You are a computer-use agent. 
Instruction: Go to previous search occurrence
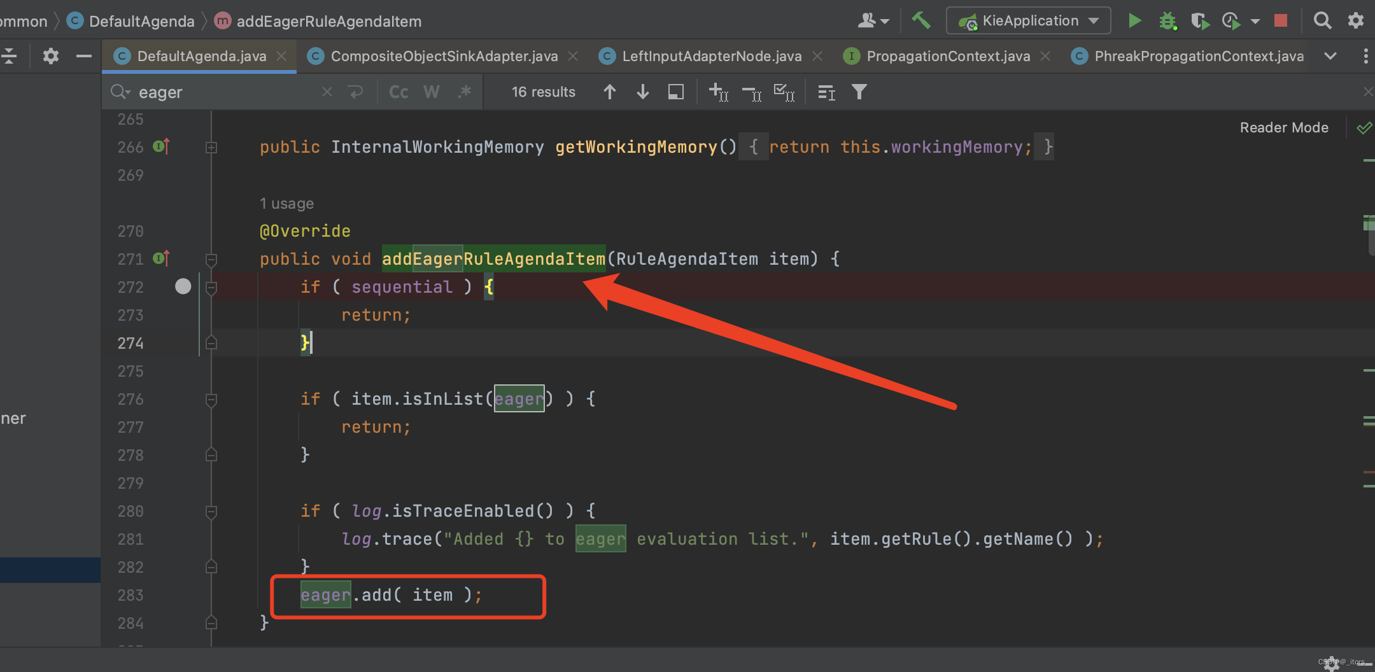coord(609,92)
